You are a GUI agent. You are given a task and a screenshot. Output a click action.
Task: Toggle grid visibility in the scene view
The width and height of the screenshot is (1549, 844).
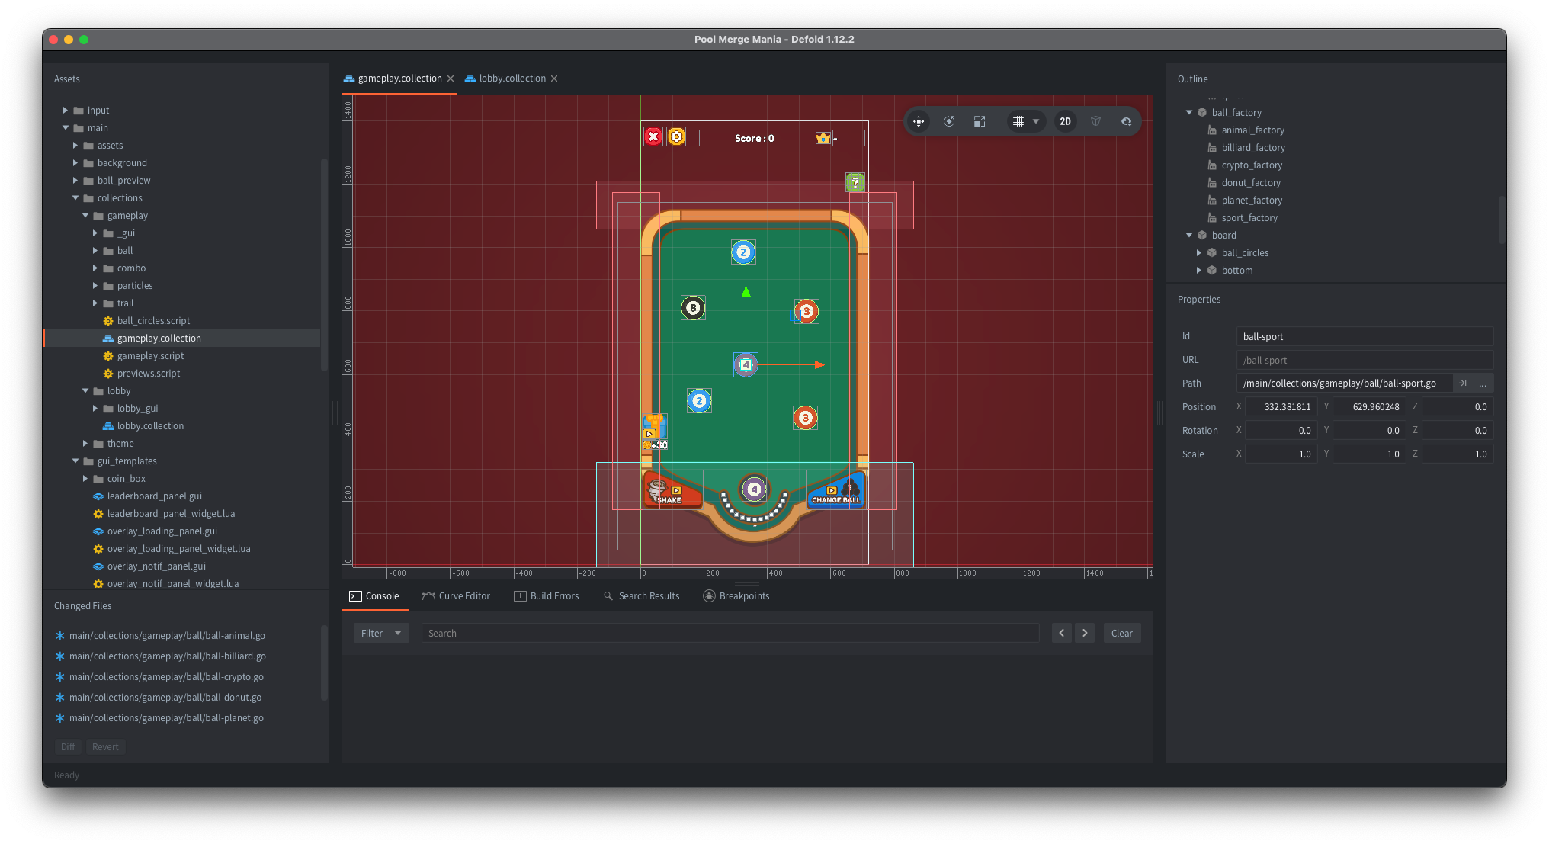pyautogui.click(x=1017, y=121)
